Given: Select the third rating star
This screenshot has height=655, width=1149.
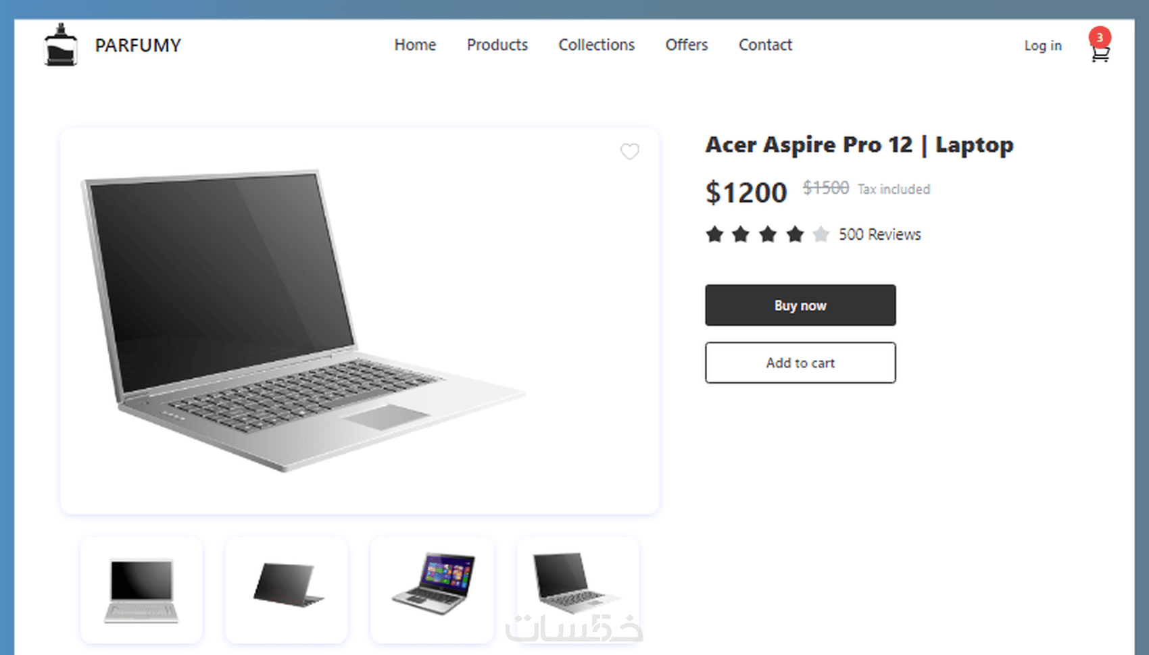Looking at the screenshot, I should (x=768, y=234).
